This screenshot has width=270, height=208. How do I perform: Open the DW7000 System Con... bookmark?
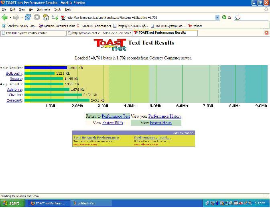(x=168, y=26)
